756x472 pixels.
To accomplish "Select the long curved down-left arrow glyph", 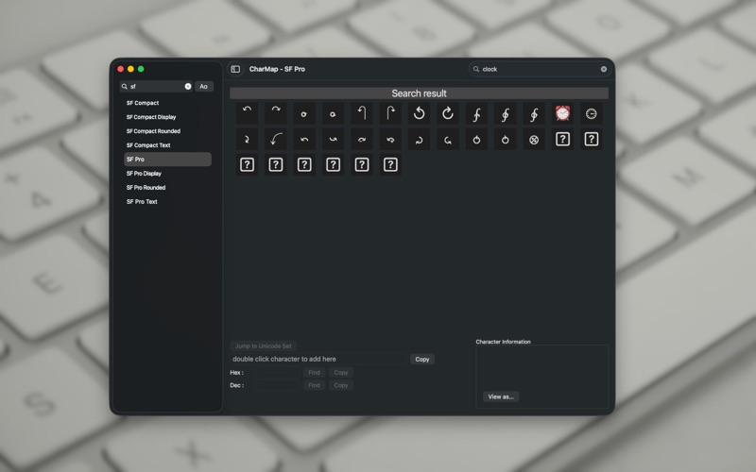I will coord(275,139).
